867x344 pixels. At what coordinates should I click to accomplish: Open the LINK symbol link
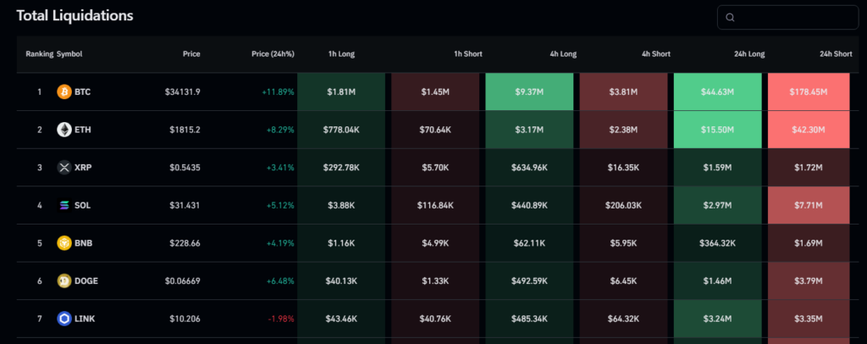point(85,319)
